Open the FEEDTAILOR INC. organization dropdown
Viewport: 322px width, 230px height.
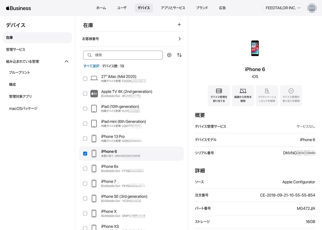coord(283,8)
